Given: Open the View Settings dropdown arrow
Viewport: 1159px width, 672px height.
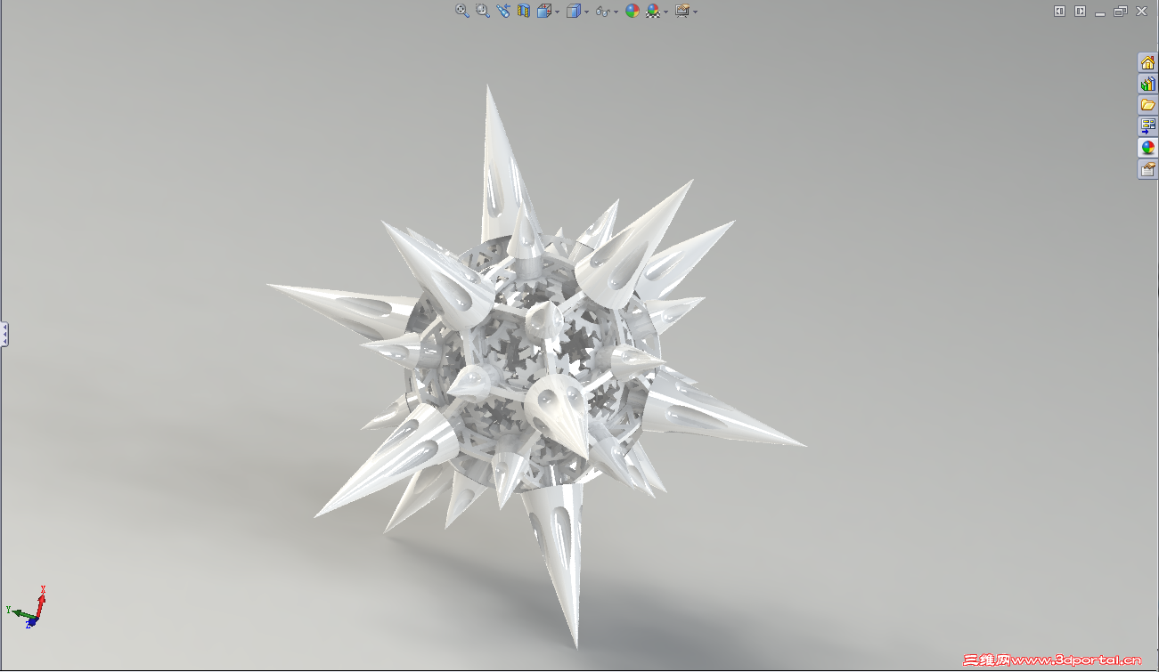Looking at the screenshot, I should point(695,12).
